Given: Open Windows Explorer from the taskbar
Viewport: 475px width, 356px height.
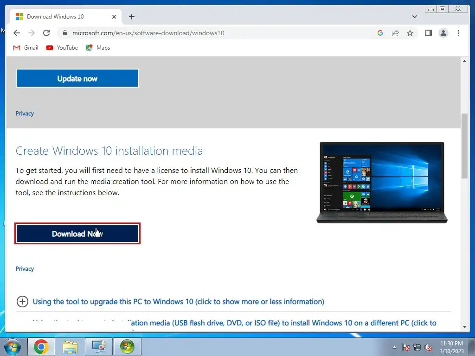Looking at the screenshot, I should [70, 347].
